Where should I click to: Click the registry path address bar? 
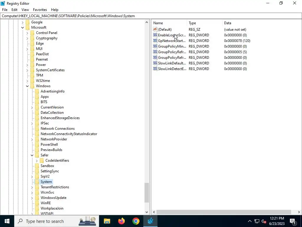click(x=151, y=16)
